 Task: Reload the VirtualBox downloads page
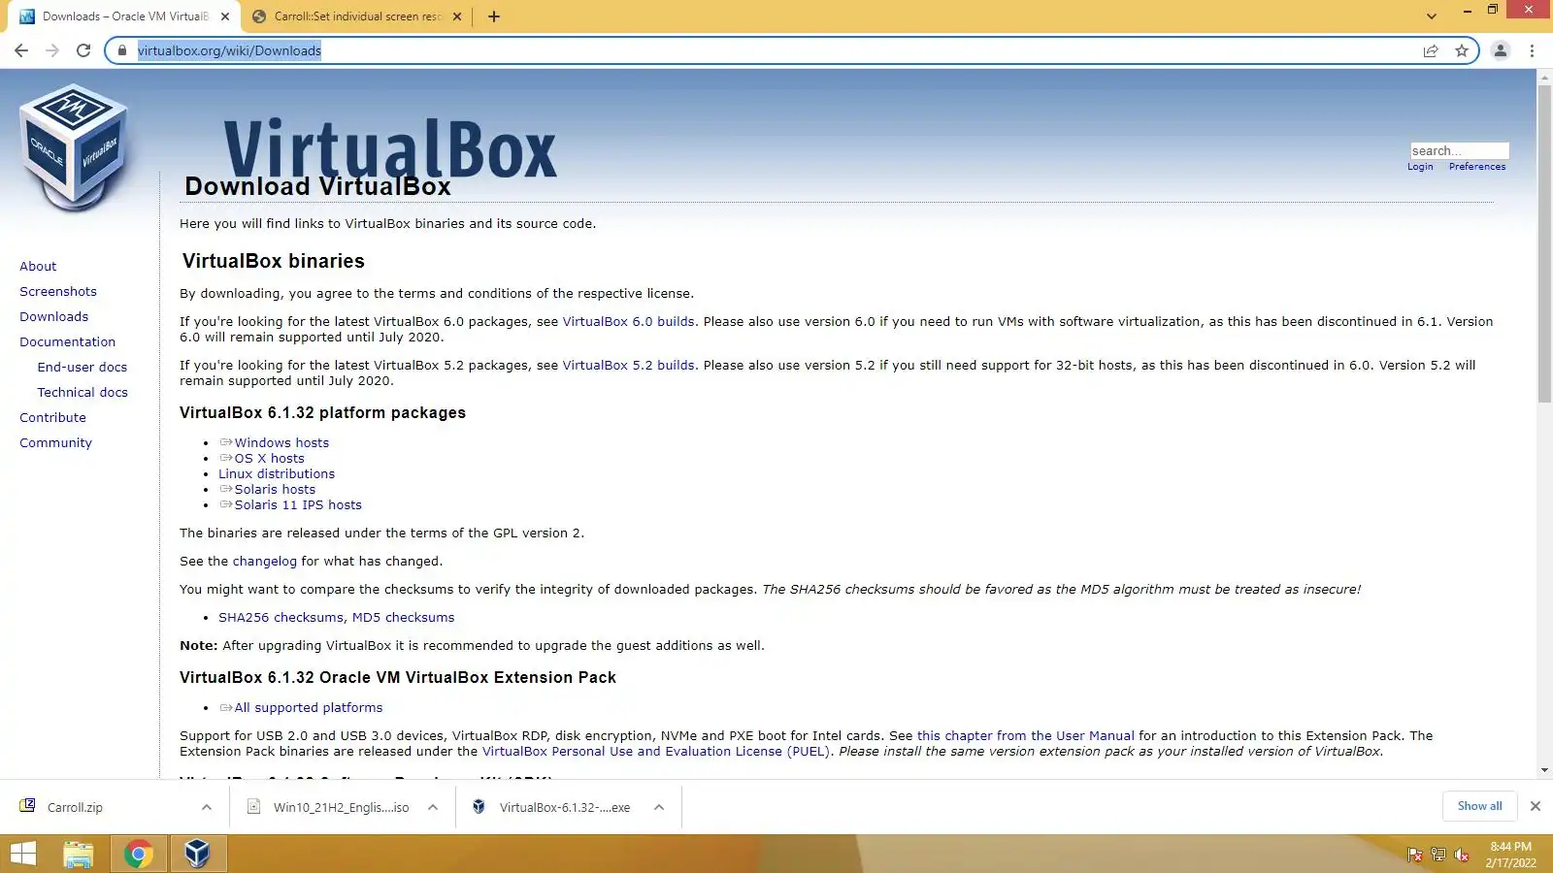[x=83, y=50]
